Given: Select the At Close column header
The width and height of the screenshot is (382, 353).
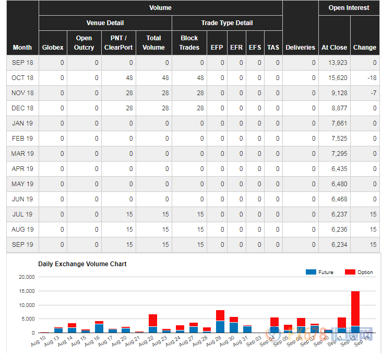Looking at the screenshot, I should tap(334, 48).
